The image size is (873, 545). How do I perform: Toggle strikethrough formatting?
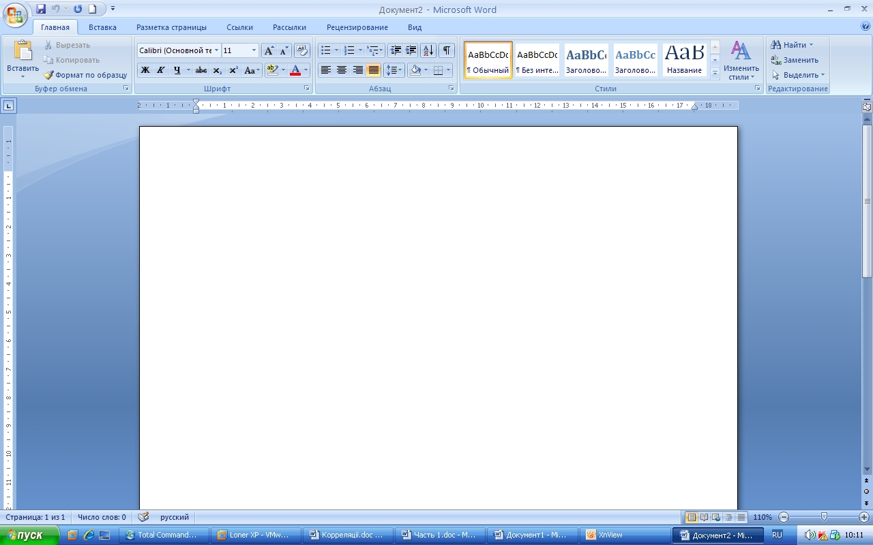pos(201,70)
